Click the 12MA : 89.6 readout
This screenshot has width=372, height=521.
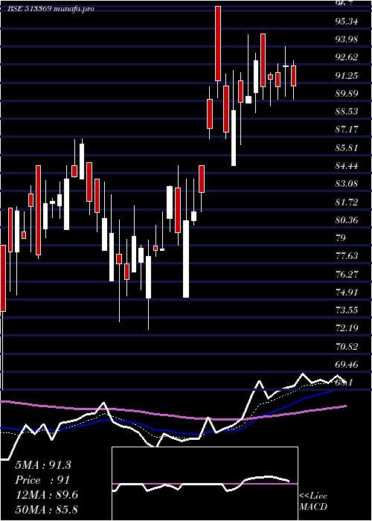coord(46,495)
